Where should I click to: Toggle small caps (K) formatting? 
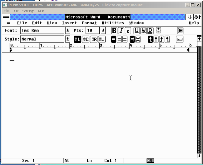pyautogui.click(x=128, y=31)
